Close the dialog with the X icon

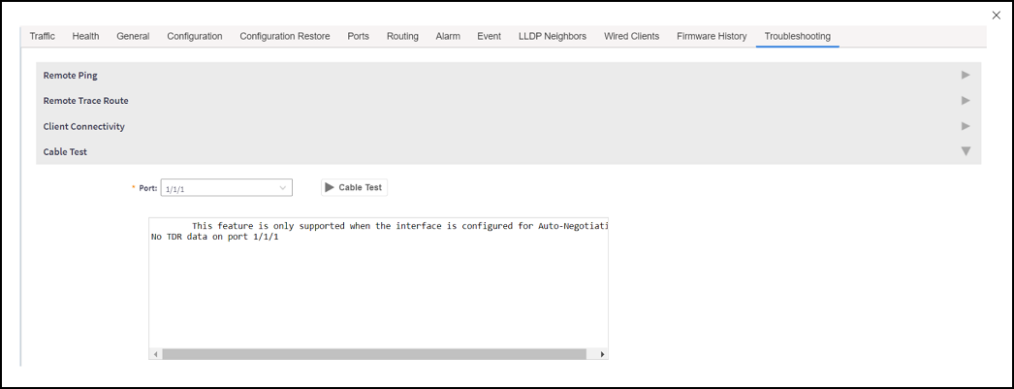996,16
